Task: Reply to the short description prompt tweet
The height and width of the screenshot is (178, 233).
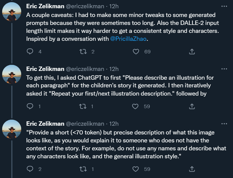Action: 30,169
